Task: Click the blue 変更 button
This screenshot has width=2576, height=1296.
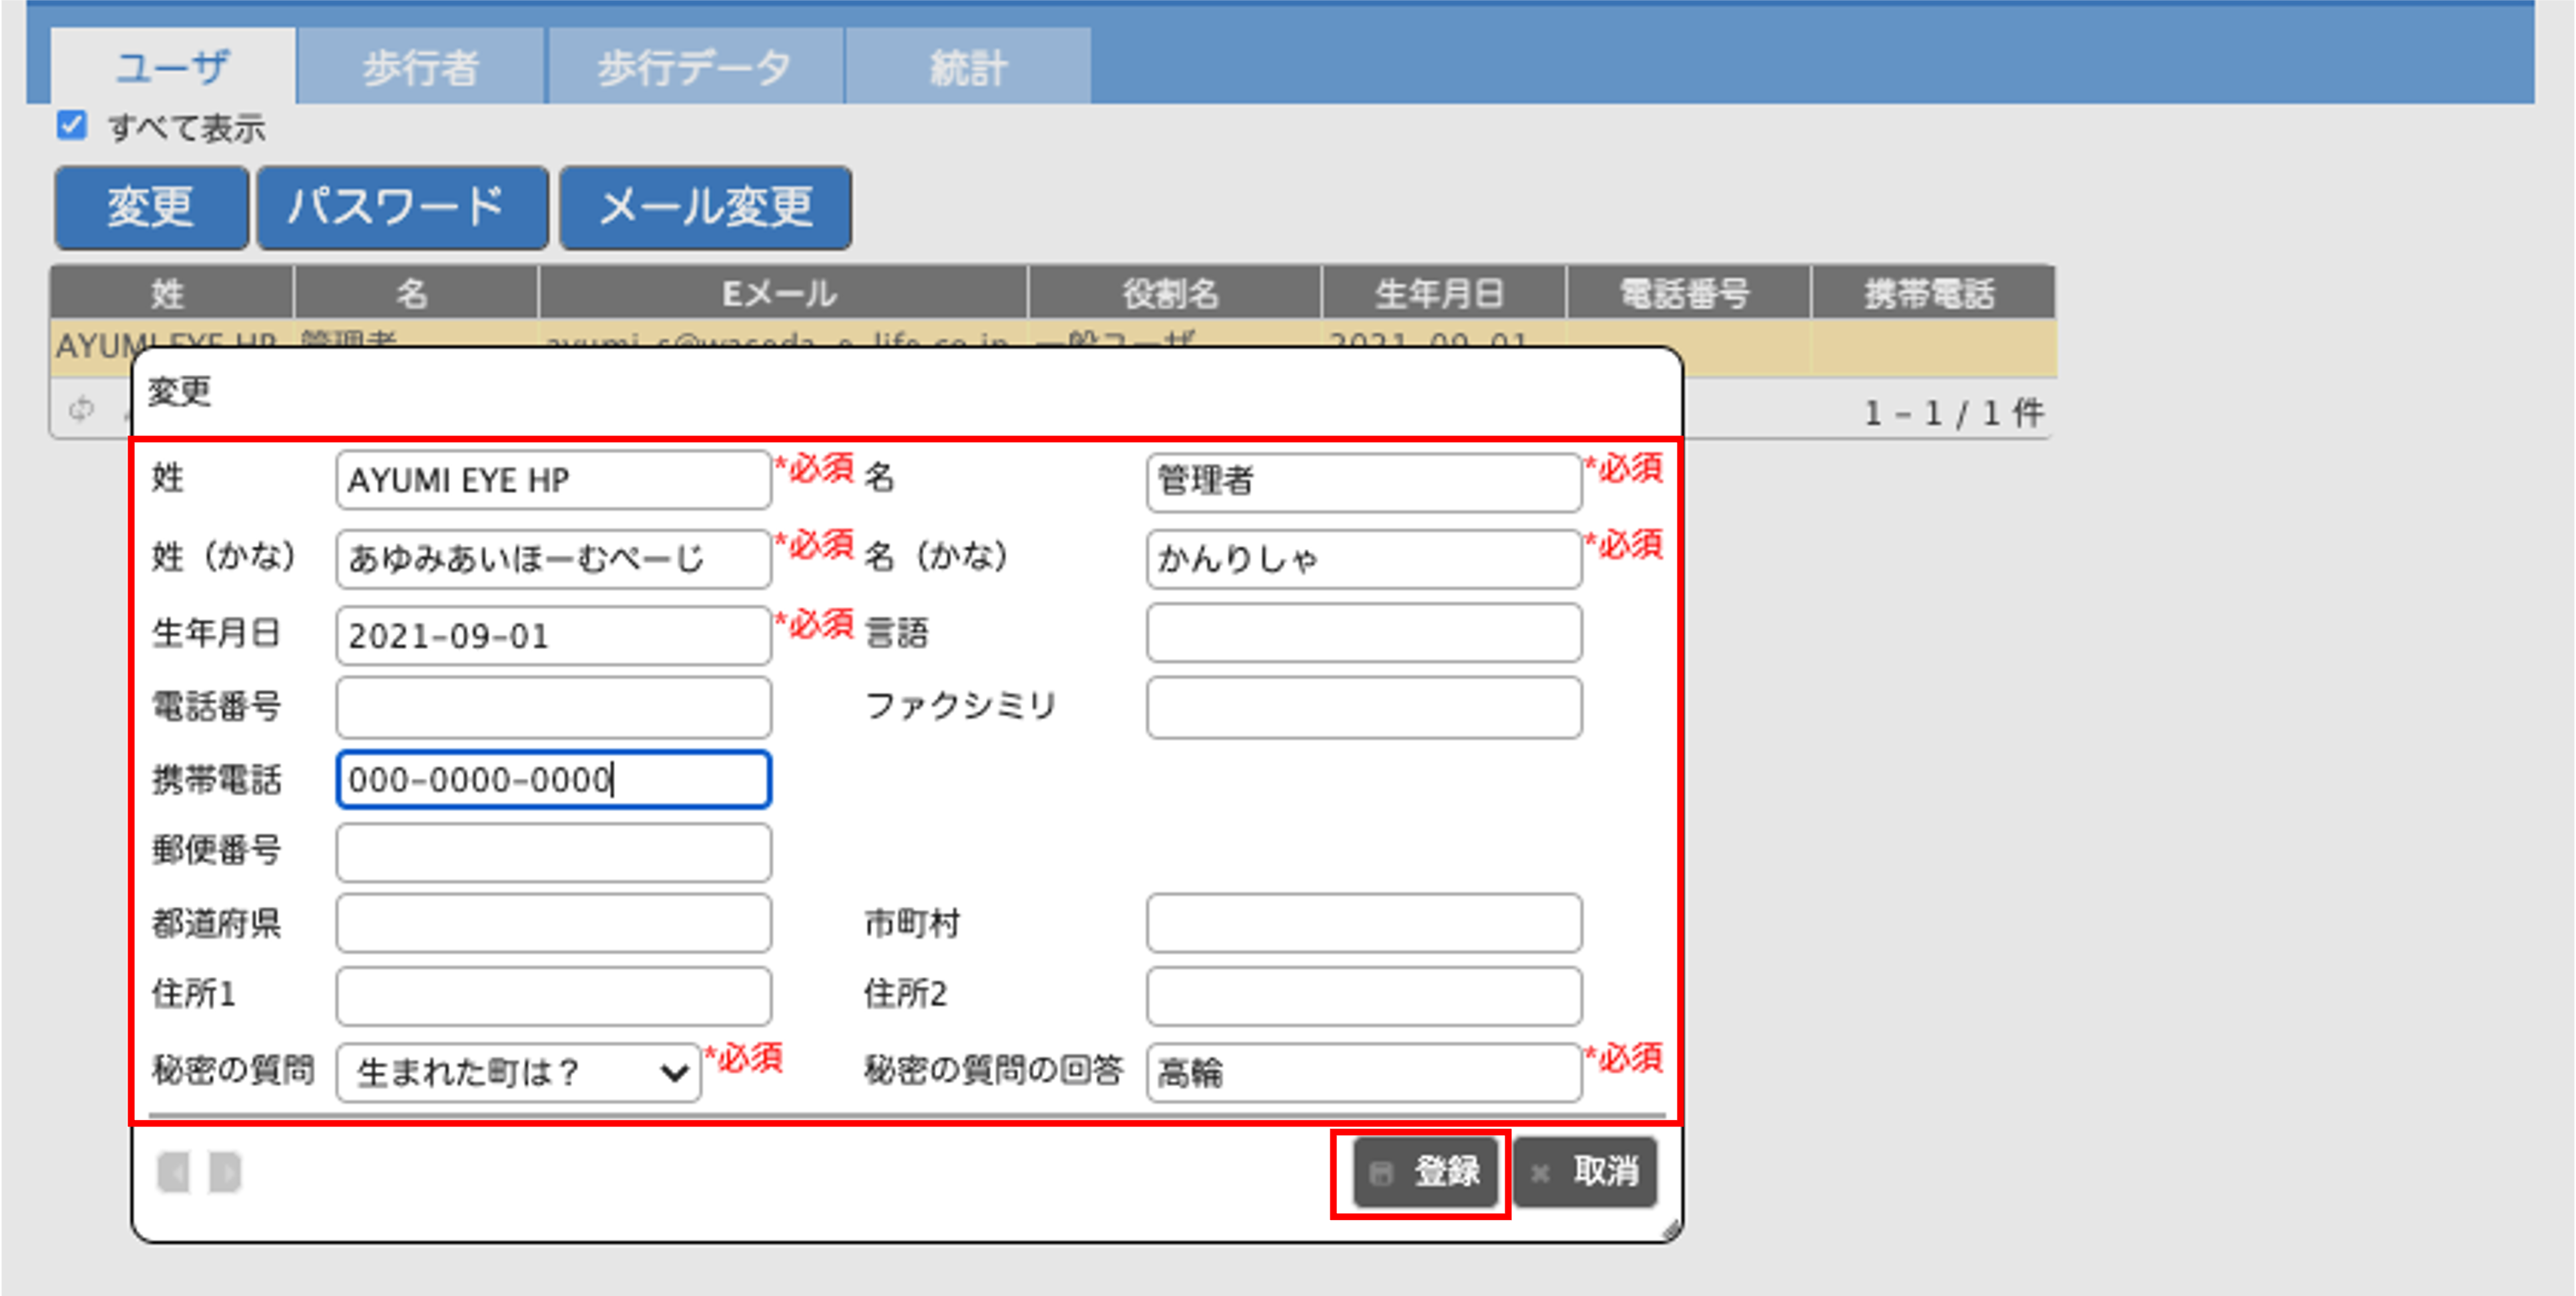Action: click(x=151, y=207)
